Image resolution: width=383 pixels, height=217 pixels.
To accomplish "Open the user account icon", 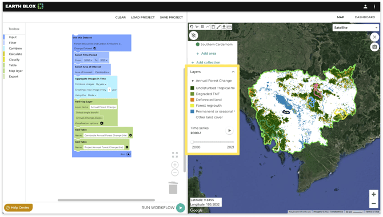I will [x=365, y=7].
